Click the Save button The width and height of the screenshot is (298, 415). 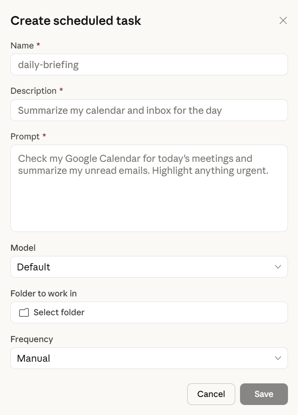[264, 394]
